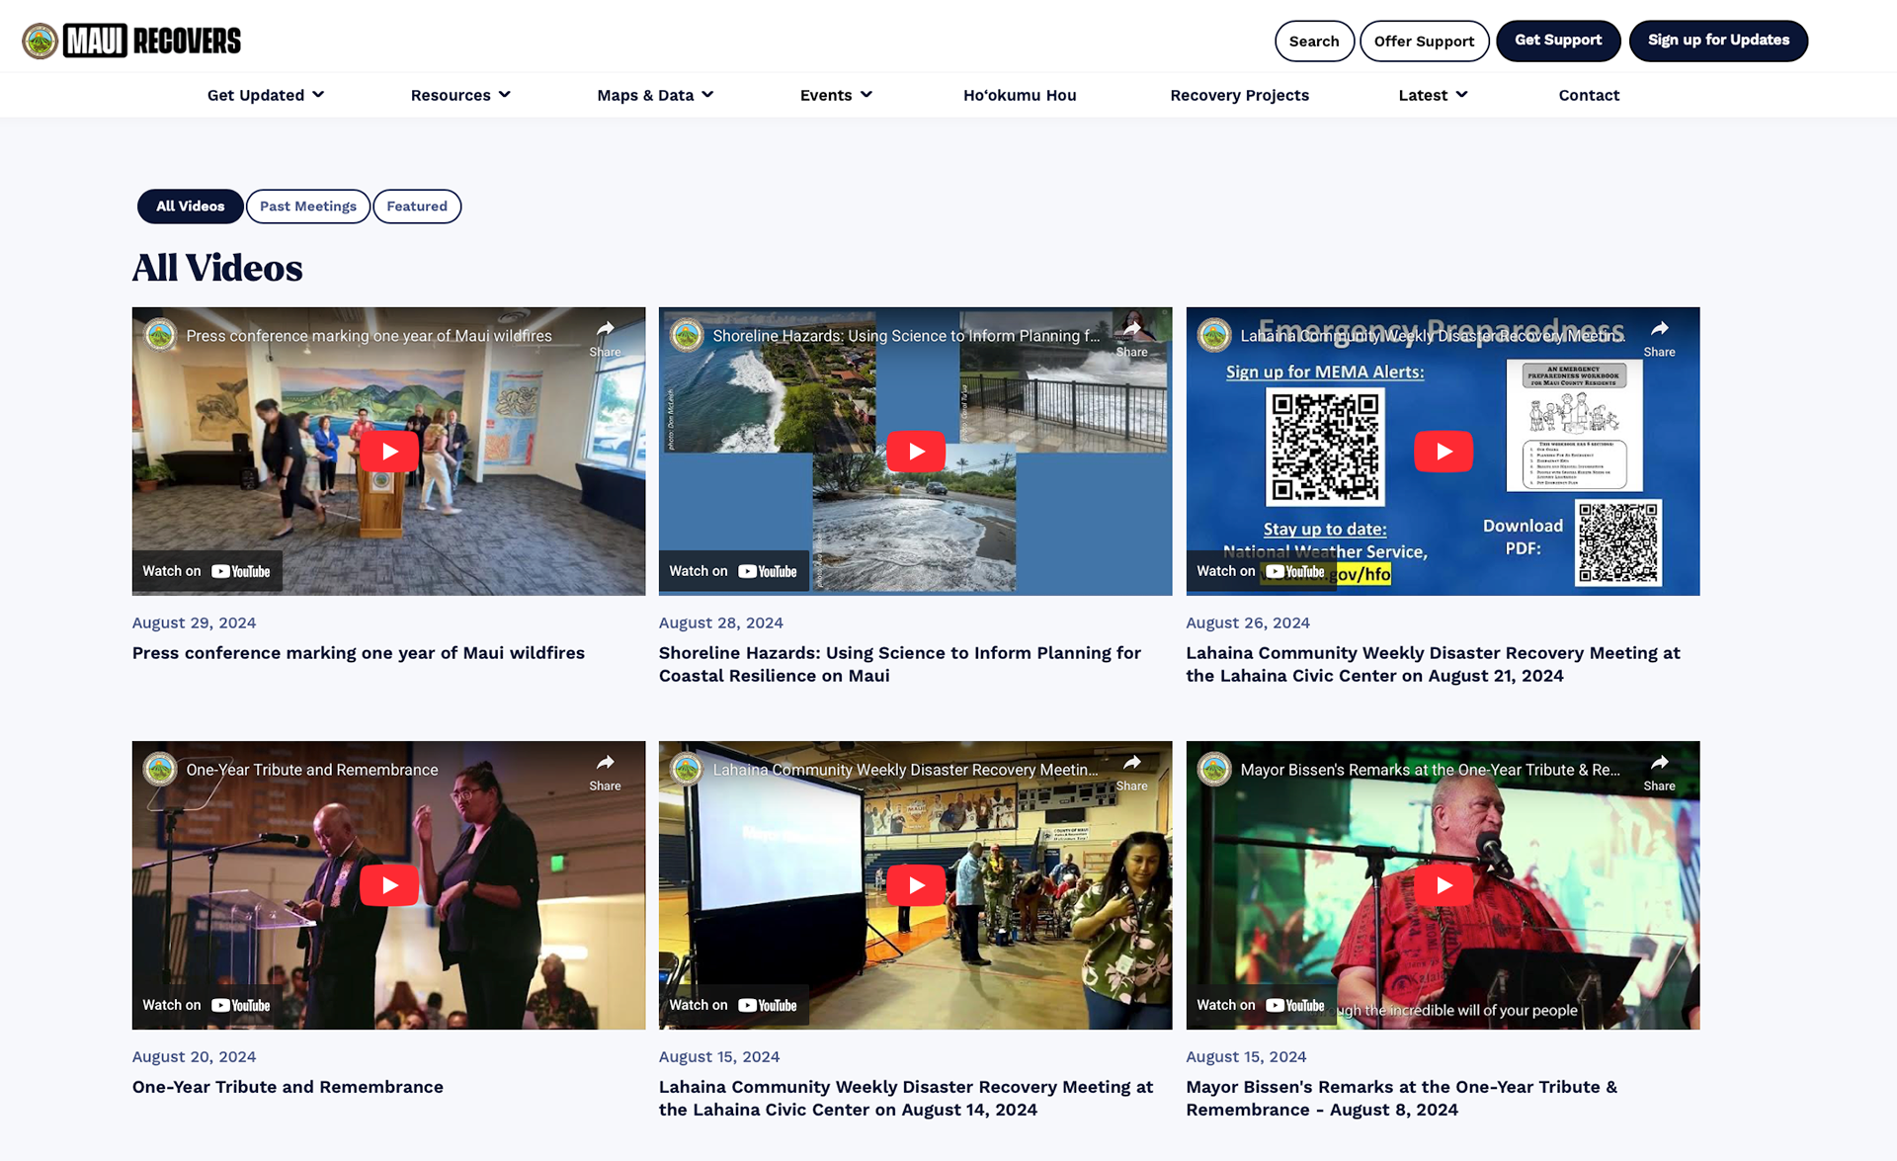Click the Get Support button
The height and width of the screenshot is (1161, 1897).
1558,41
